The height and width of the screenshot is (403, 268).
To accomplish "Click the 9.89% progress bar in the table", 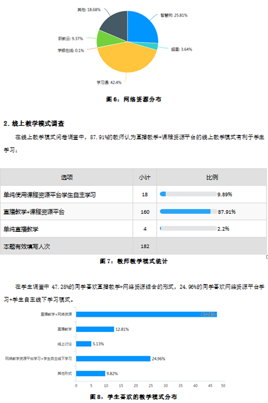I will (x=188, y=194).
